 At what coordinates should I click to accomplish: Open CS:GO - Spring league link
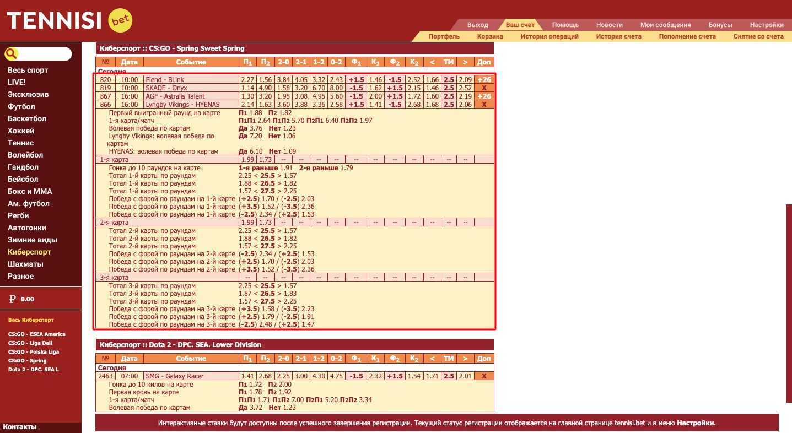coord(28,361)
